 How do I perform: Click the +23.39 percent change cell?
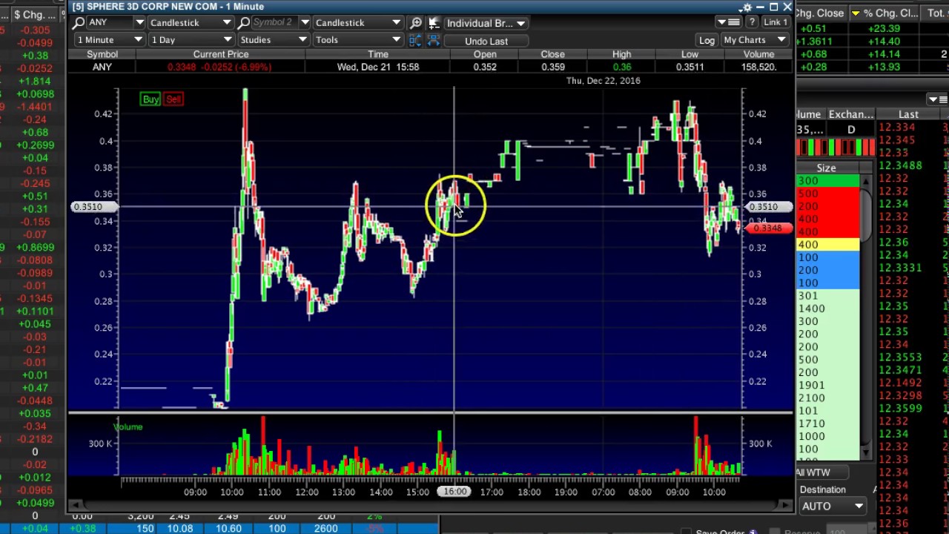click(883, 28)
